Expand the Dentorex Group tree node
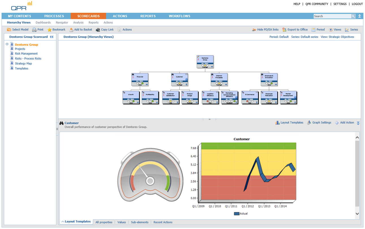The image size is (365, 229). coord(7,44)
